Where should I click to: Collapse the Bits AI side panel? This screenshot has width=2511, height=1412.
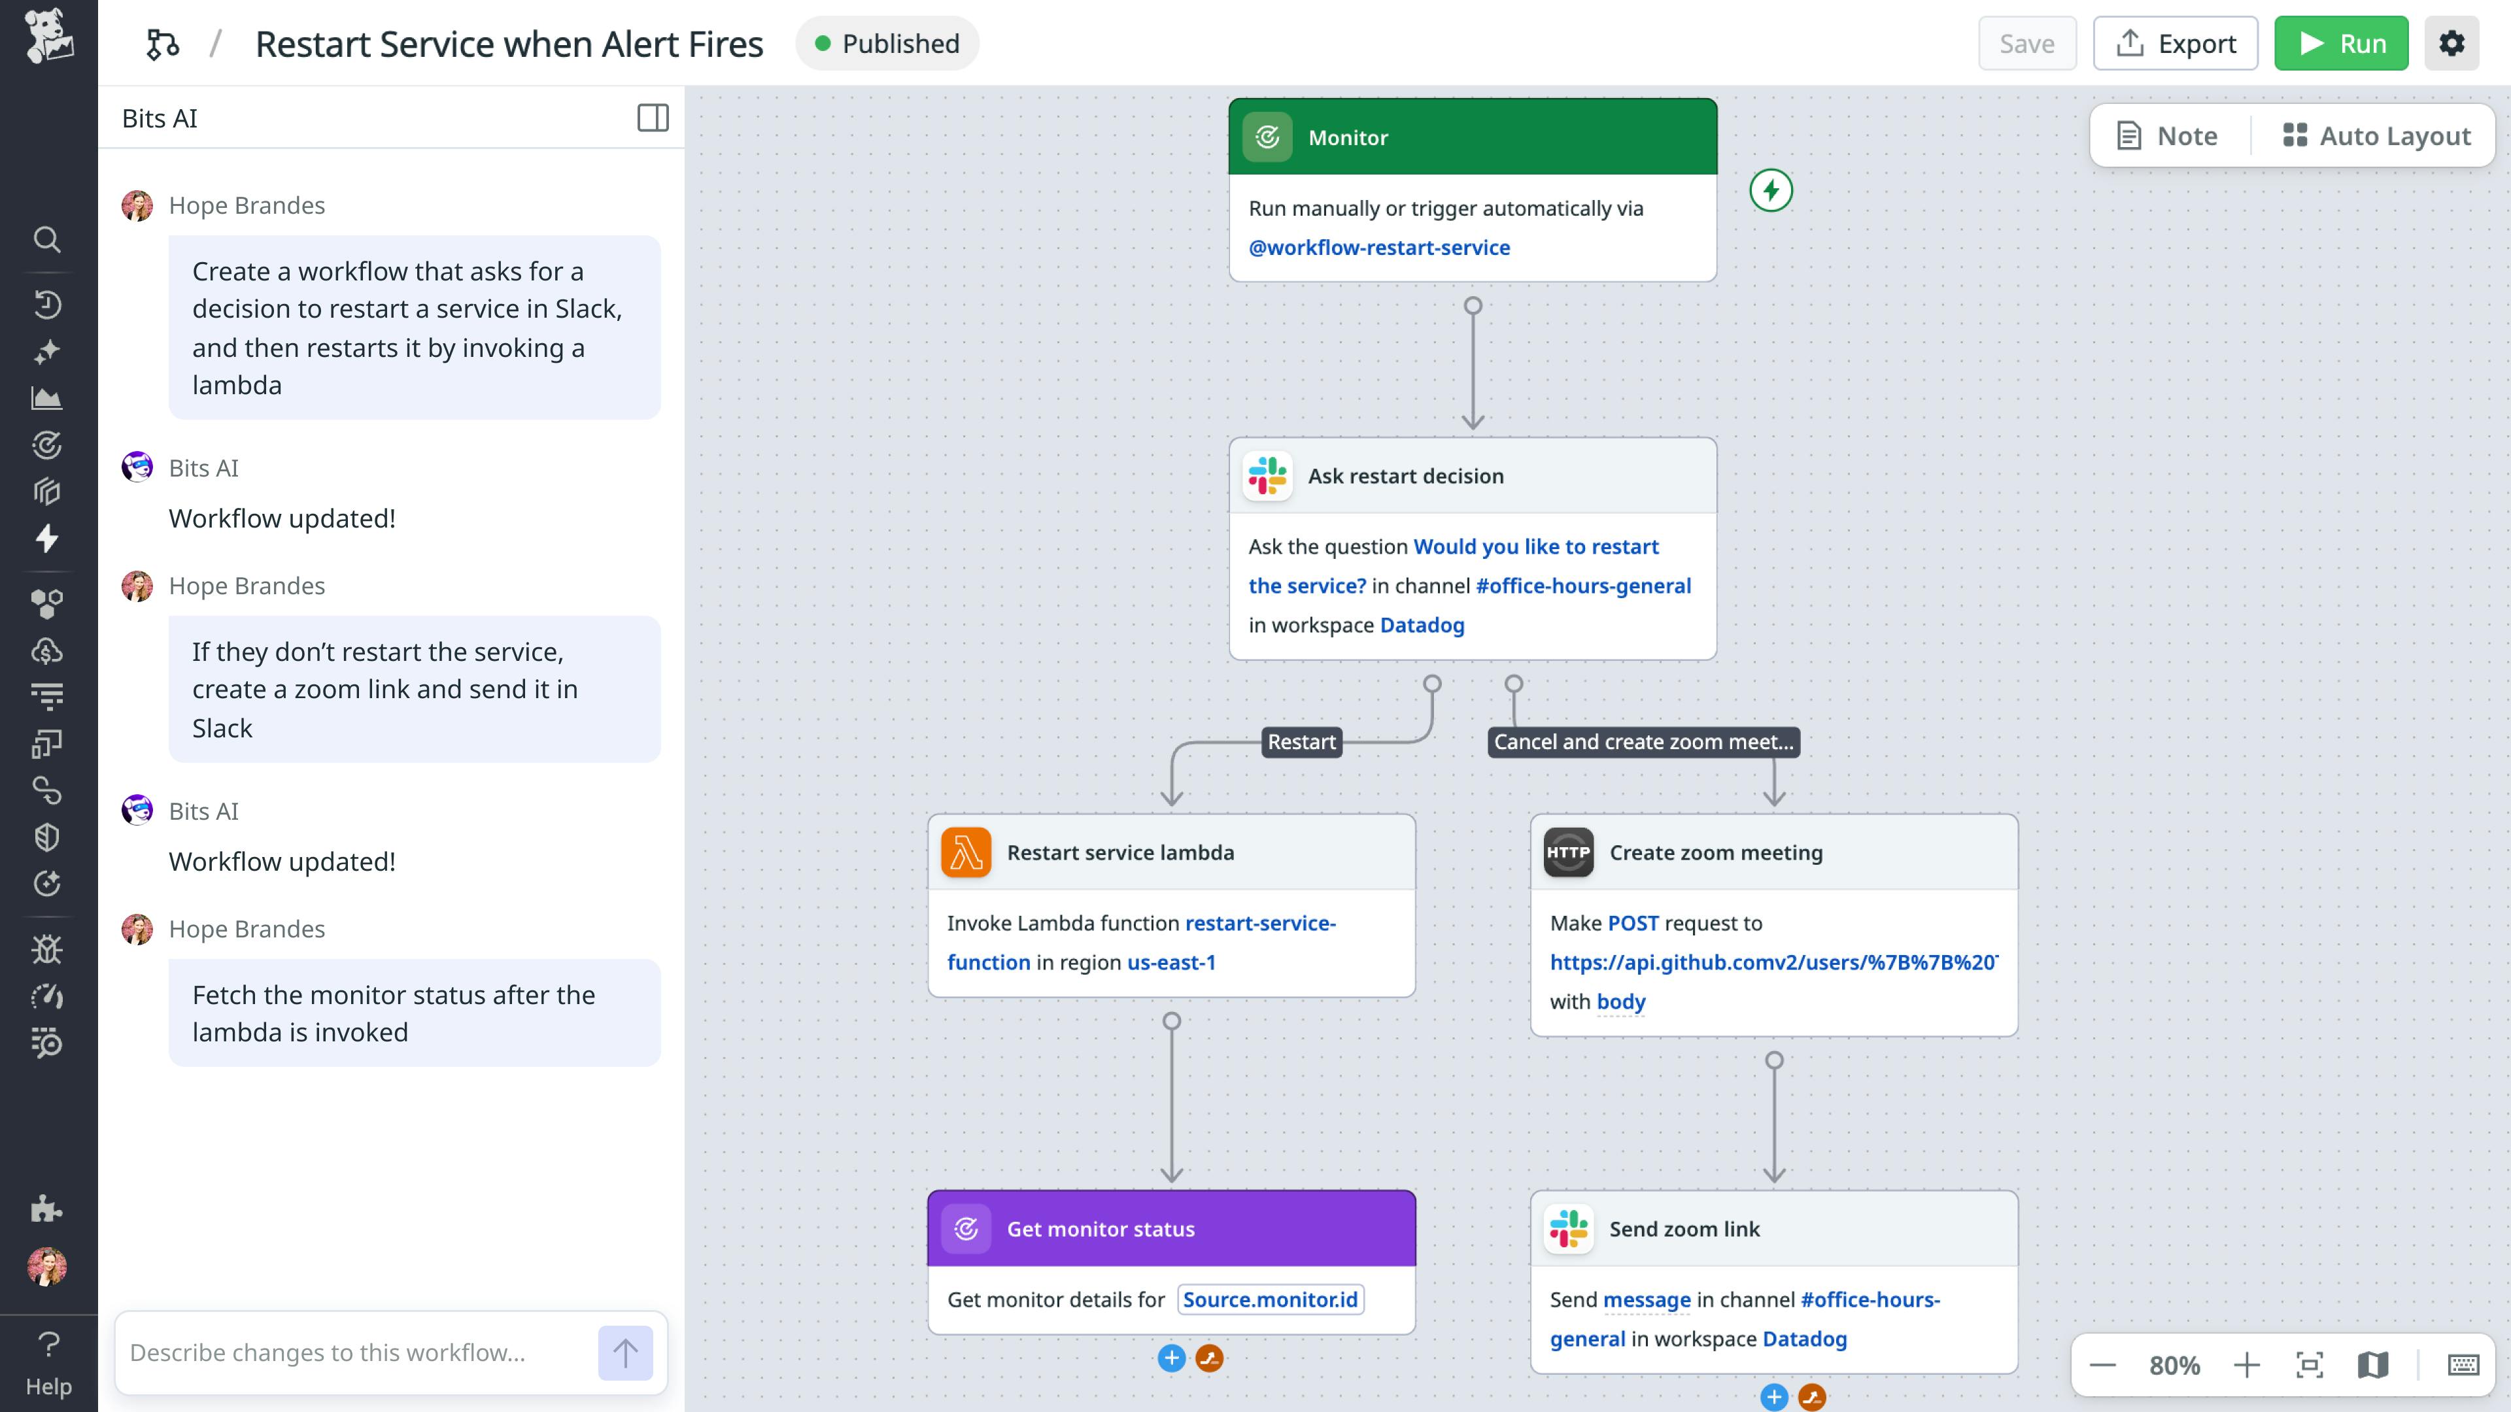click(x=652, y=118)
